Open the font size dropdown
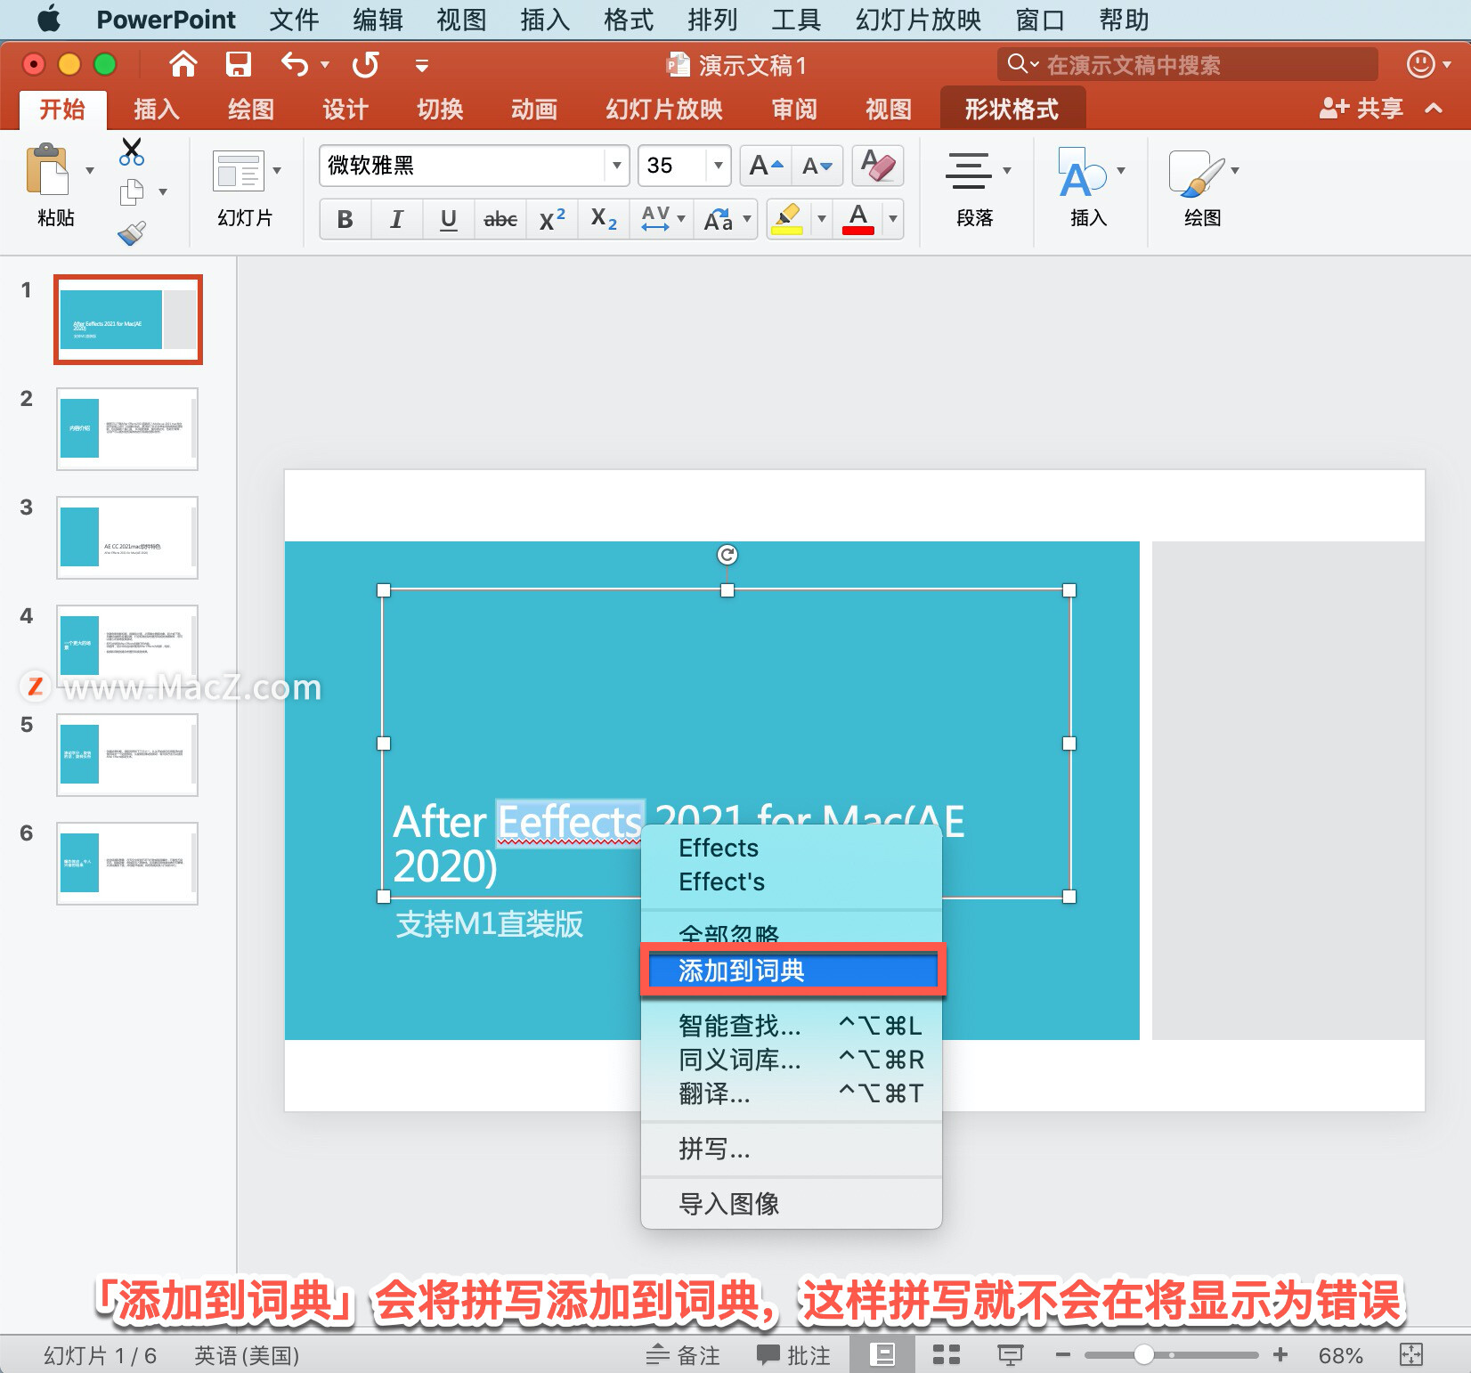The height and width of the screenshot is (1373, 1471). pos(718,166)
